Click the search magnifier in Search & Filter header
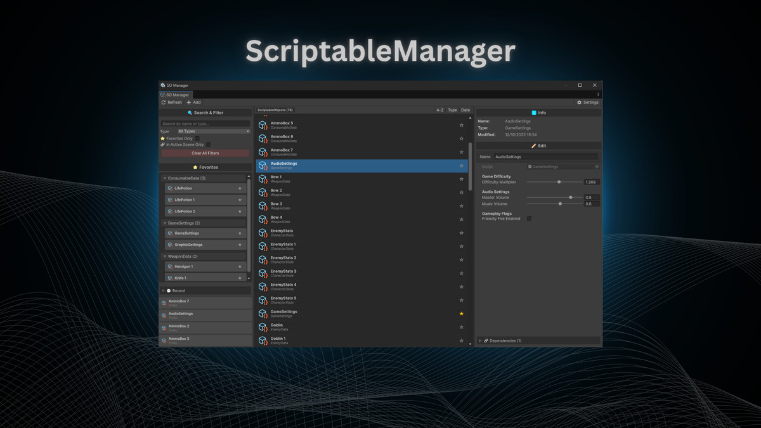The height and width of the screenshot is (428, 761). pyautogui.click(x=190, y=112)
